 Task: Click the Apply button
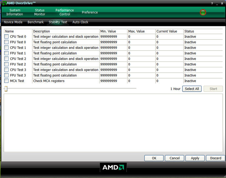(195, 158)
